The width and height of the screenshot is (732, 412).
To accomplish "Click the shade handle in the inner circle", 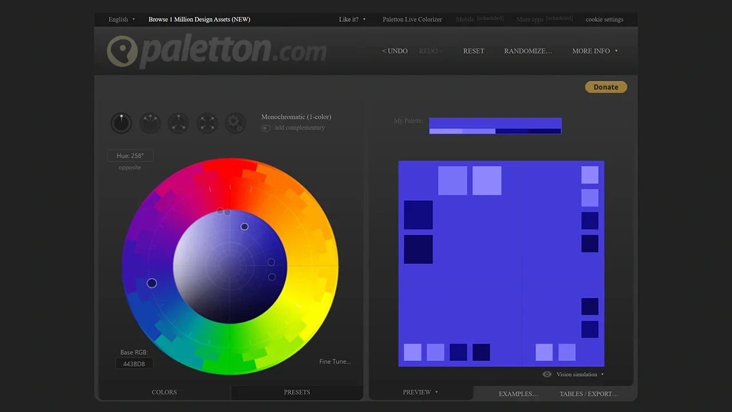I will point(244,227).
